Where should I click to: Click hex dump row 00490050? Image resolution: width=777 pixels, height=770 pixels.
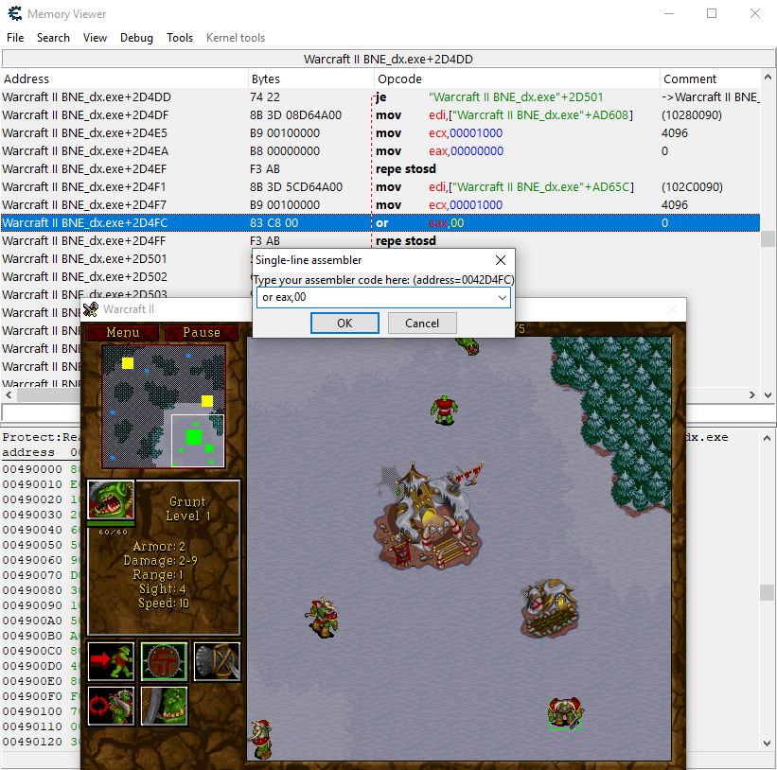(x=41, y=545)
